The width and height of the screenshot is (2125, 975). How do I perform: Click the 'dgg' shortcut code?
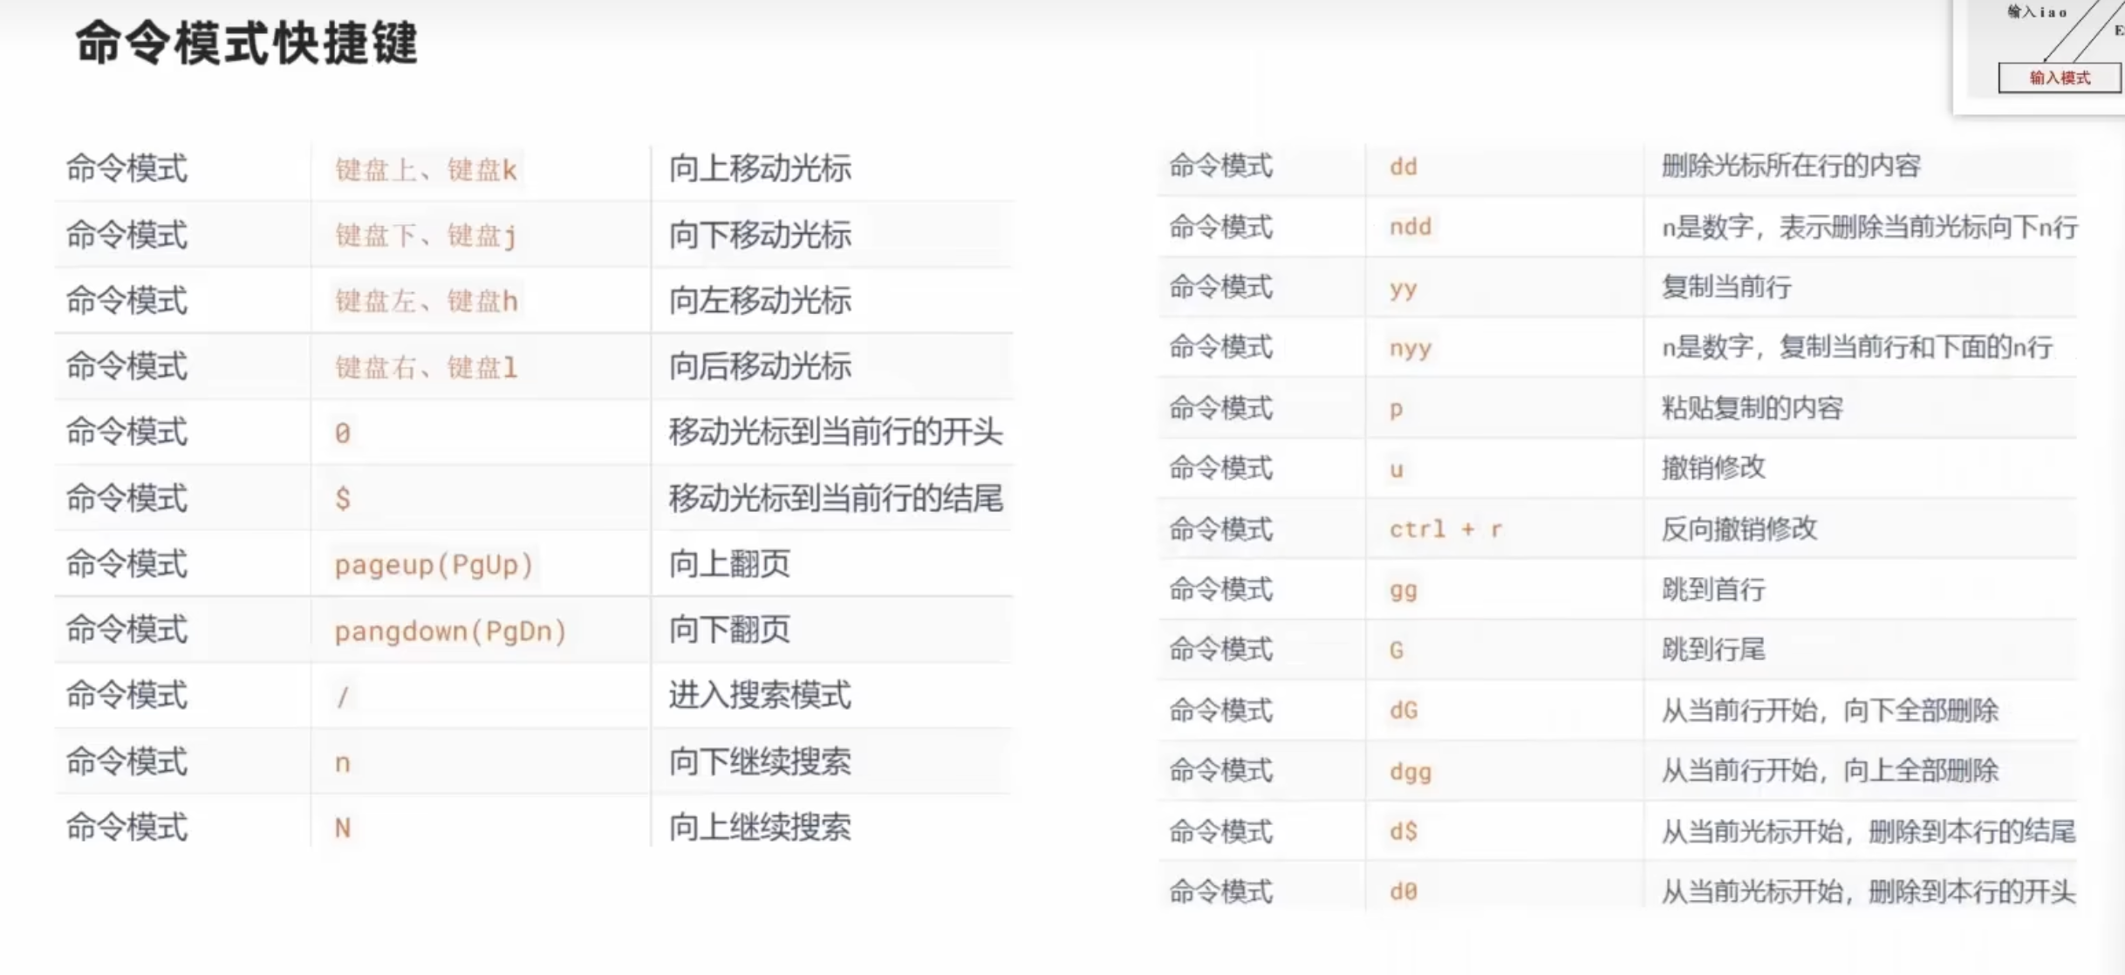(x=1410, y=772)
